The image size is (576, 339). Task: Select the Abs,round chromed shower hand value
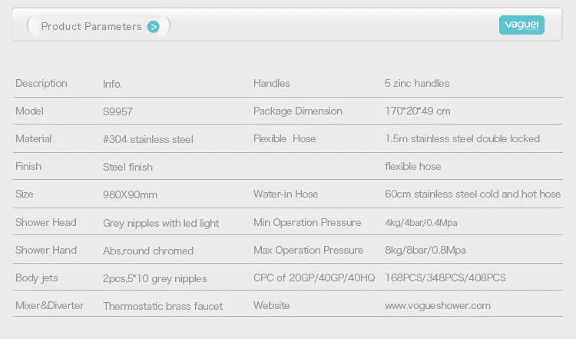[148, 251]
